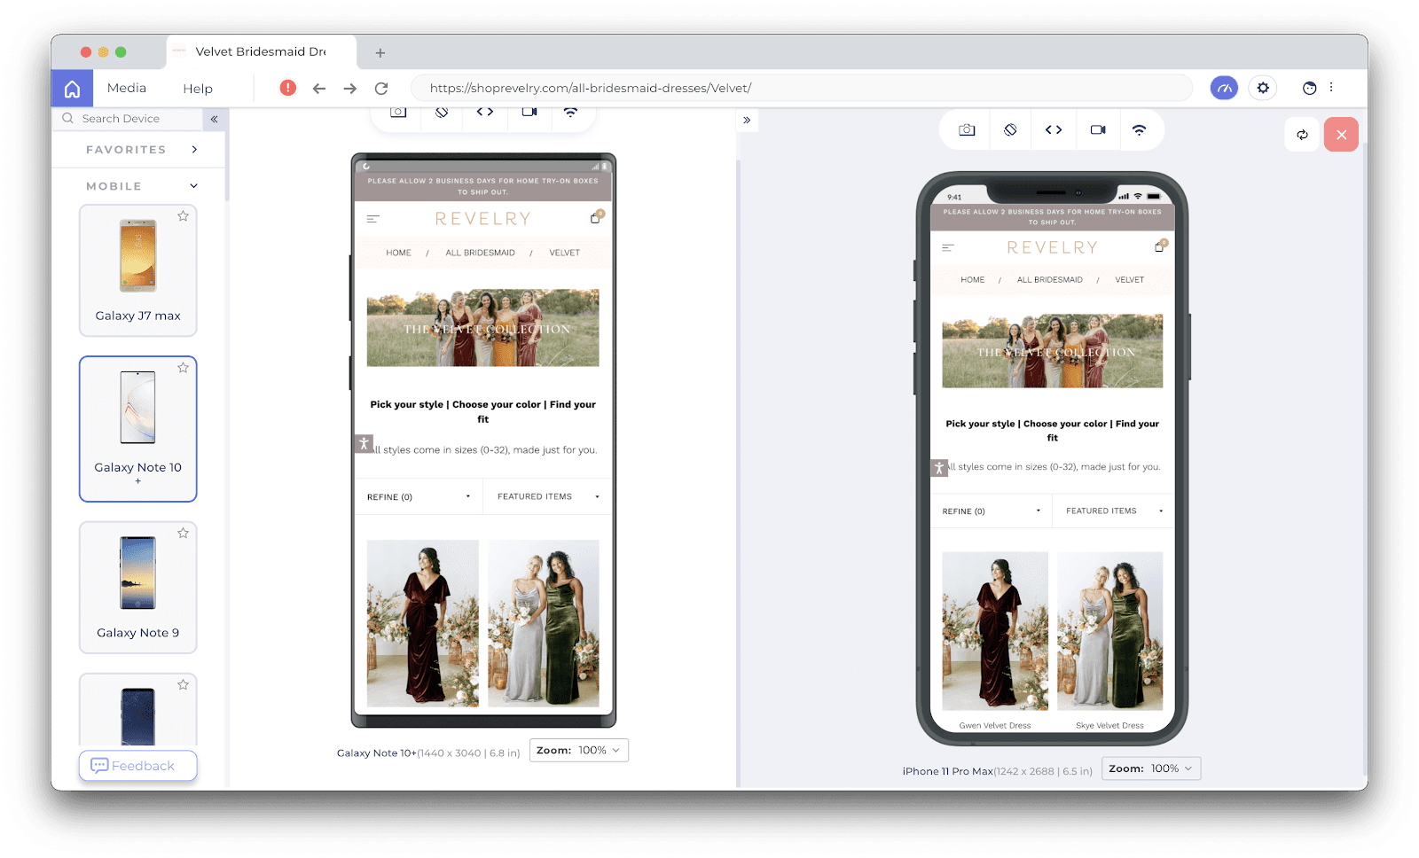Image resolution: width=1419 pixels, height=858 pixels.
Task: Reload the page with the refresh icon
Action: click(381, 89)
